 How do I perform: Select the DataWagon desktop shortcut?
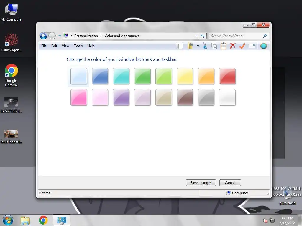[x=12, y=43]
